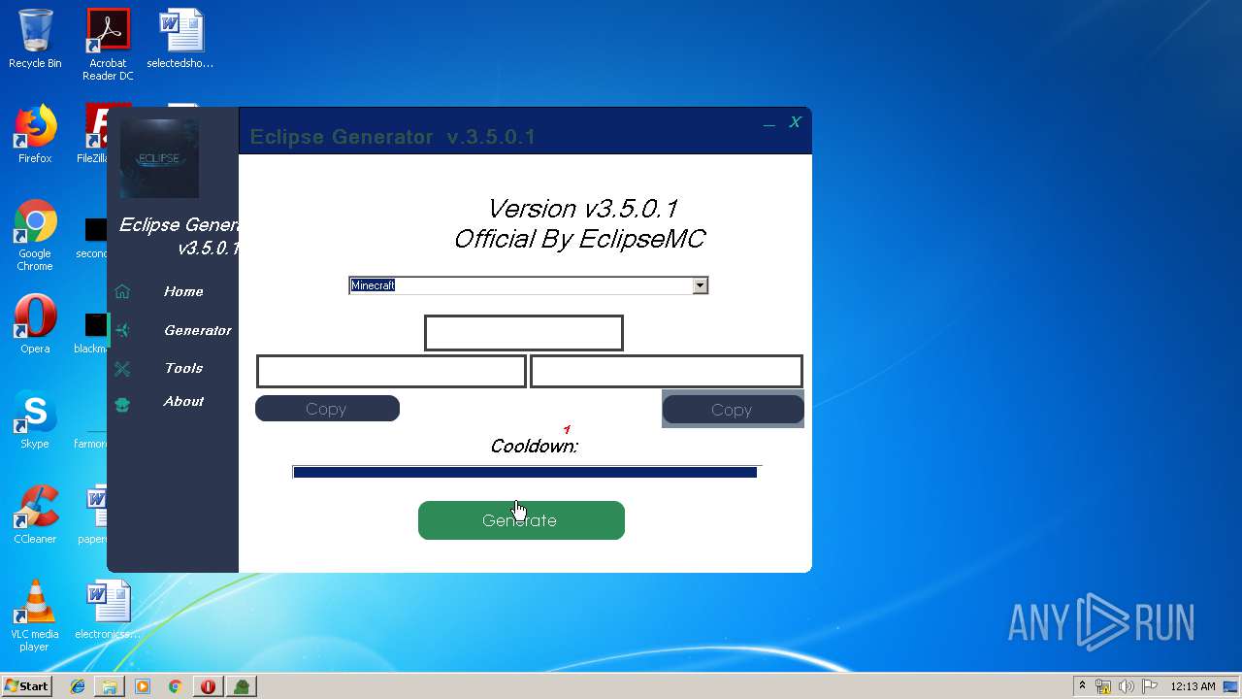The width and height of the screenshot is (1242, 699).
Task: Click the network tray icon
Action: [x=1103, y=686]
